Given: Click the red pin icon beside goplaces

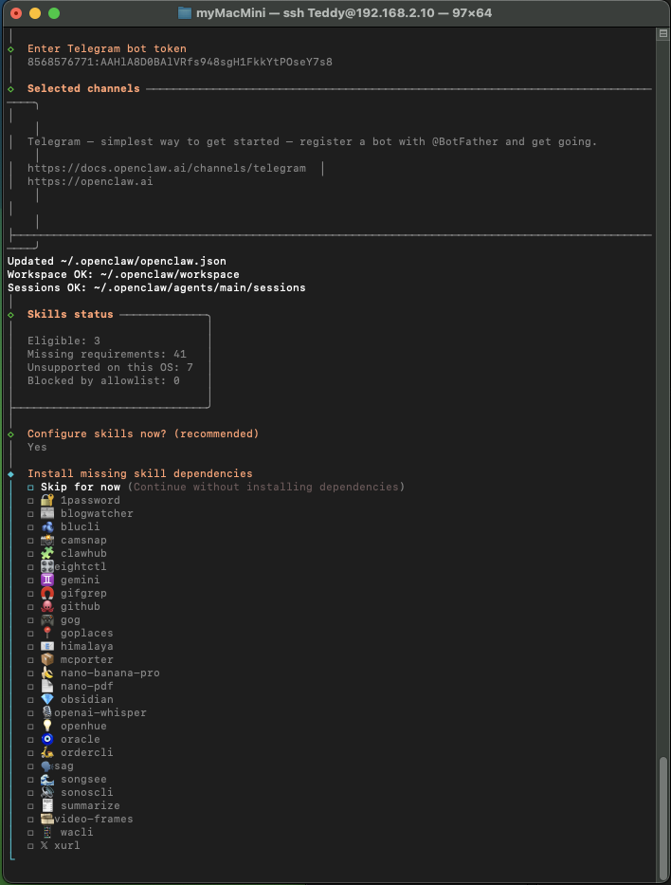Looking at the screenshot, I should (x=46, y=633).
